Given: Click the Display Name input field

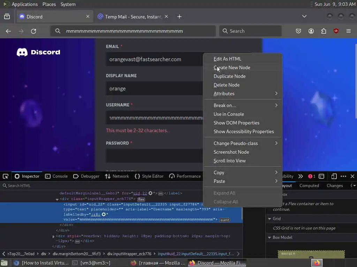Looking at the screenshot, I should coord(154,89).
